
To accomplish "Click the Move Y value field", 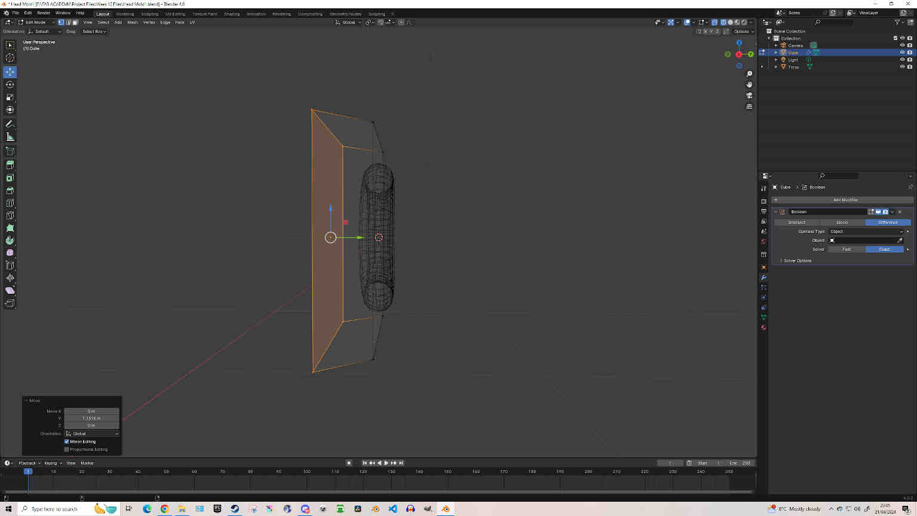I will point(92,418).
